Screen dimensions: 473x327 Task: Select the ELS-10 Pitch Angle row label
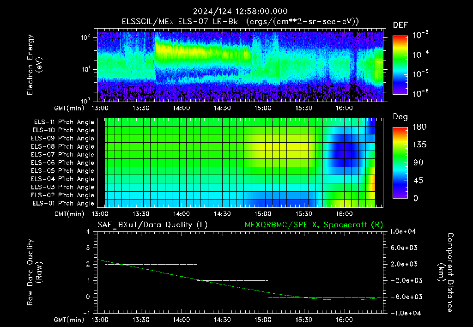[x=63, y=130]
